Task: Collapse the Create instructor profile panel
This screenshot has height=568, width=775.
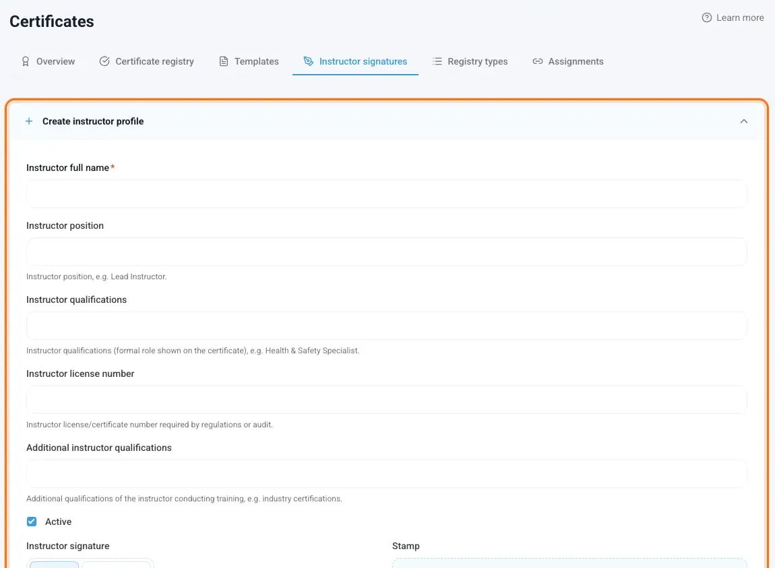Action: point(744,121)
